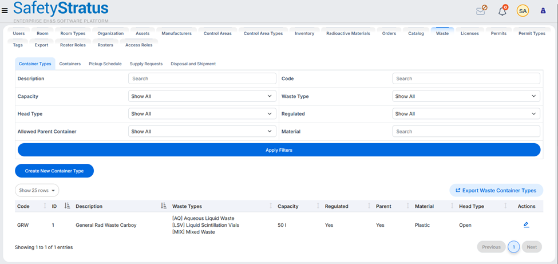The image size is (558, 264).
Task: Click the purple agent icon at top right
Action: (543, 11)
